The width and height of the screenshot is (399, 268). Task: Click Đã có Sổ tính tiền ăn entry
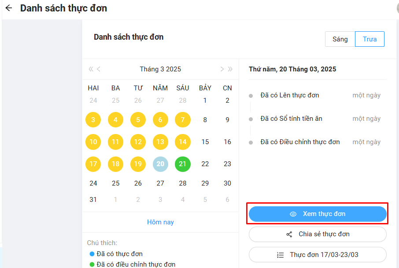click(291, 119)
